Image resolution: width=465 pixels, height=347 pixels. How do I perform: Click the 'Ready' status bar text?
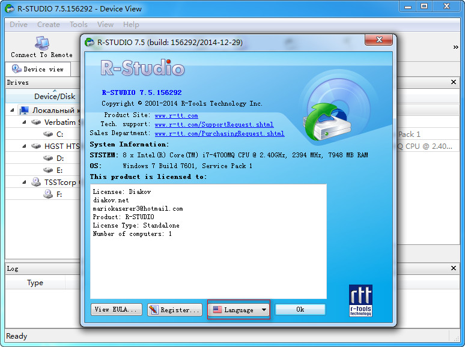click(17, 336)
